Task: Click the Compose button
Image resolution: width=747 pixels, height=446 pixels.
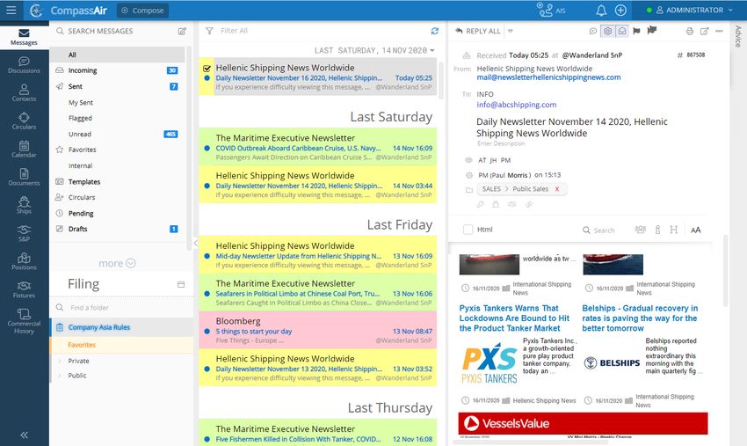Action: [142, 11]
